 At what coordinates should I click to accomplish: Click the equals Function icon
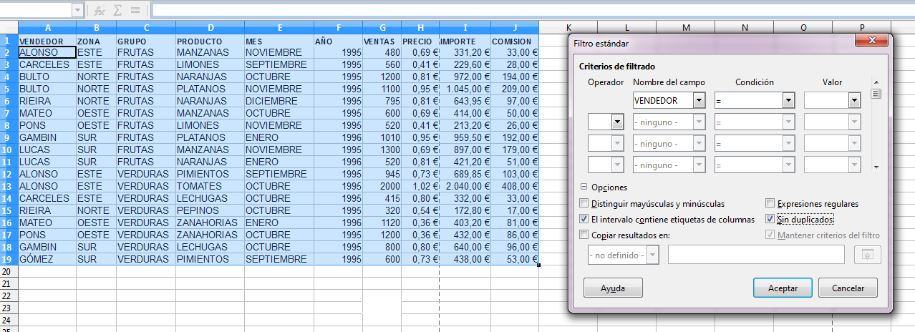(135, 10)
